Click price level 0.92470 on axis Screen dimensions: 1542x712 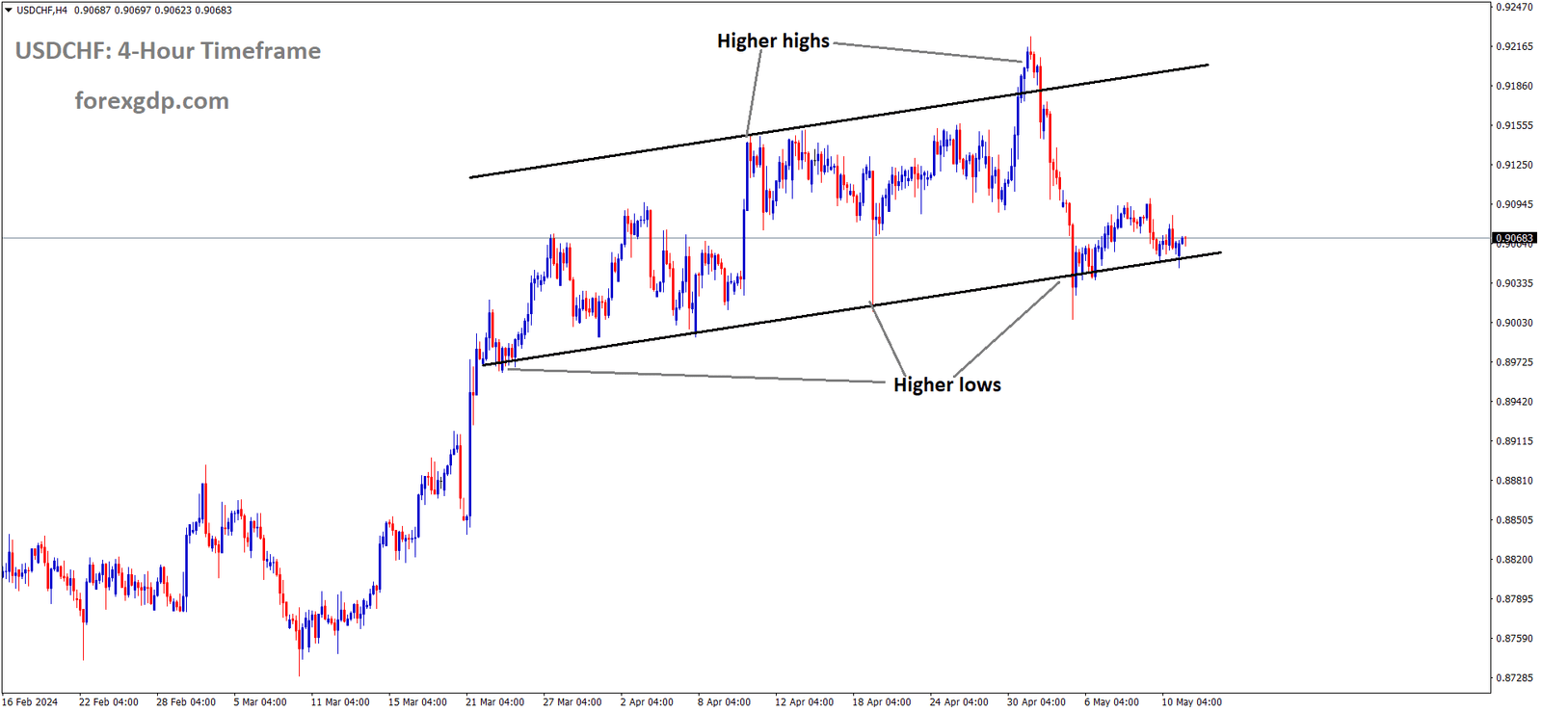click(x=1514, y=7)
